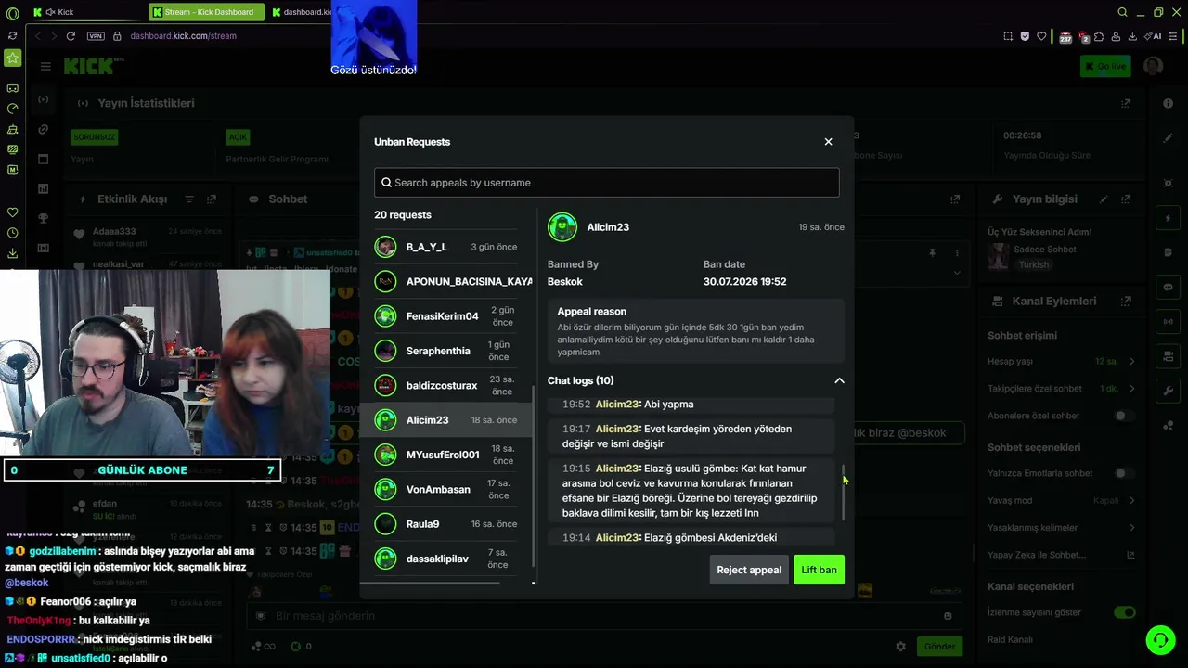Select baldizcosturax unban request
The width and height of the screenshot is (1188, 668).
coord(446,385)
